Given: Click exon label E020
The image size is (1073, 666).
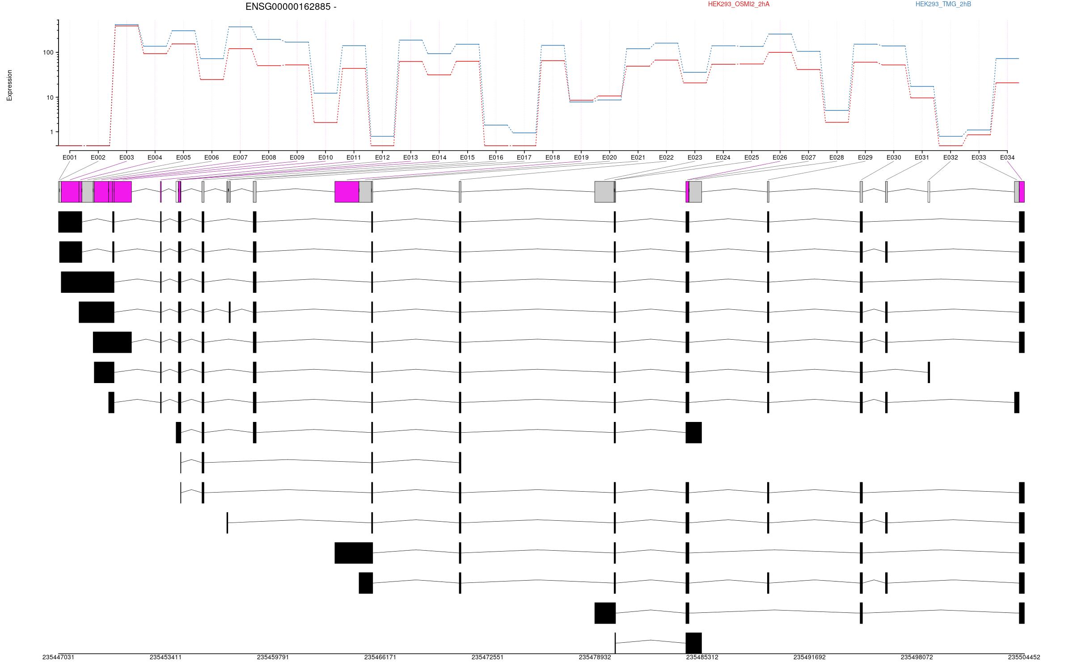Looking at the screenshot, I should click(609, 157).
